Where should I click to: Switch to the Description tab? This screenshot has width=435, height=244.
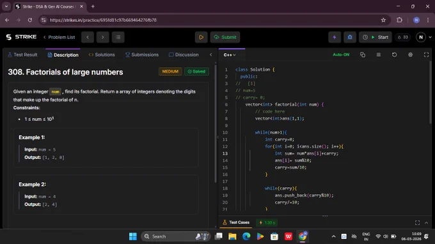tap(63, 55)
